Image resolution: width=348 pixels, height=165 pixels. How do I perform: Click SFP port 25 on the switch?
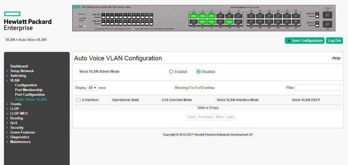point(327,15)
